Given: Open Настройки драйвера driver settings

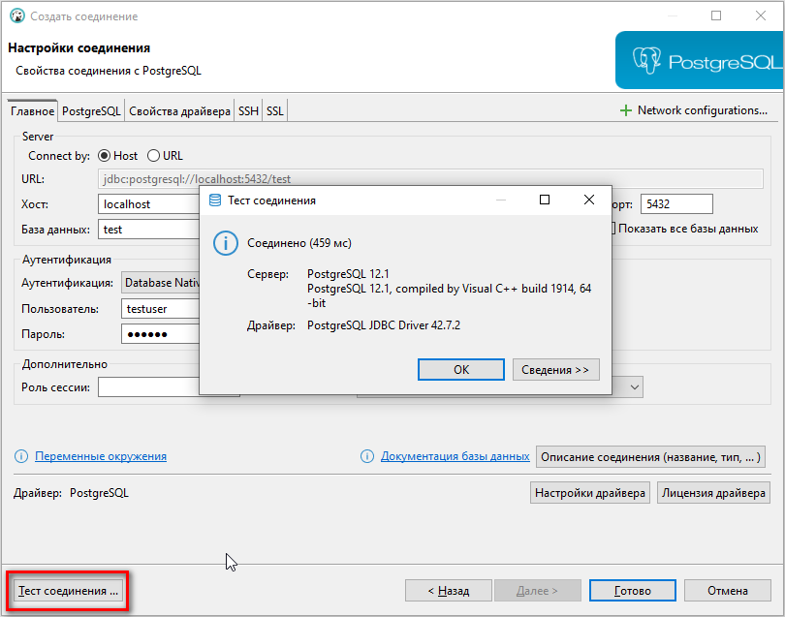Looking at the screenshot, I should click(590, 493).
